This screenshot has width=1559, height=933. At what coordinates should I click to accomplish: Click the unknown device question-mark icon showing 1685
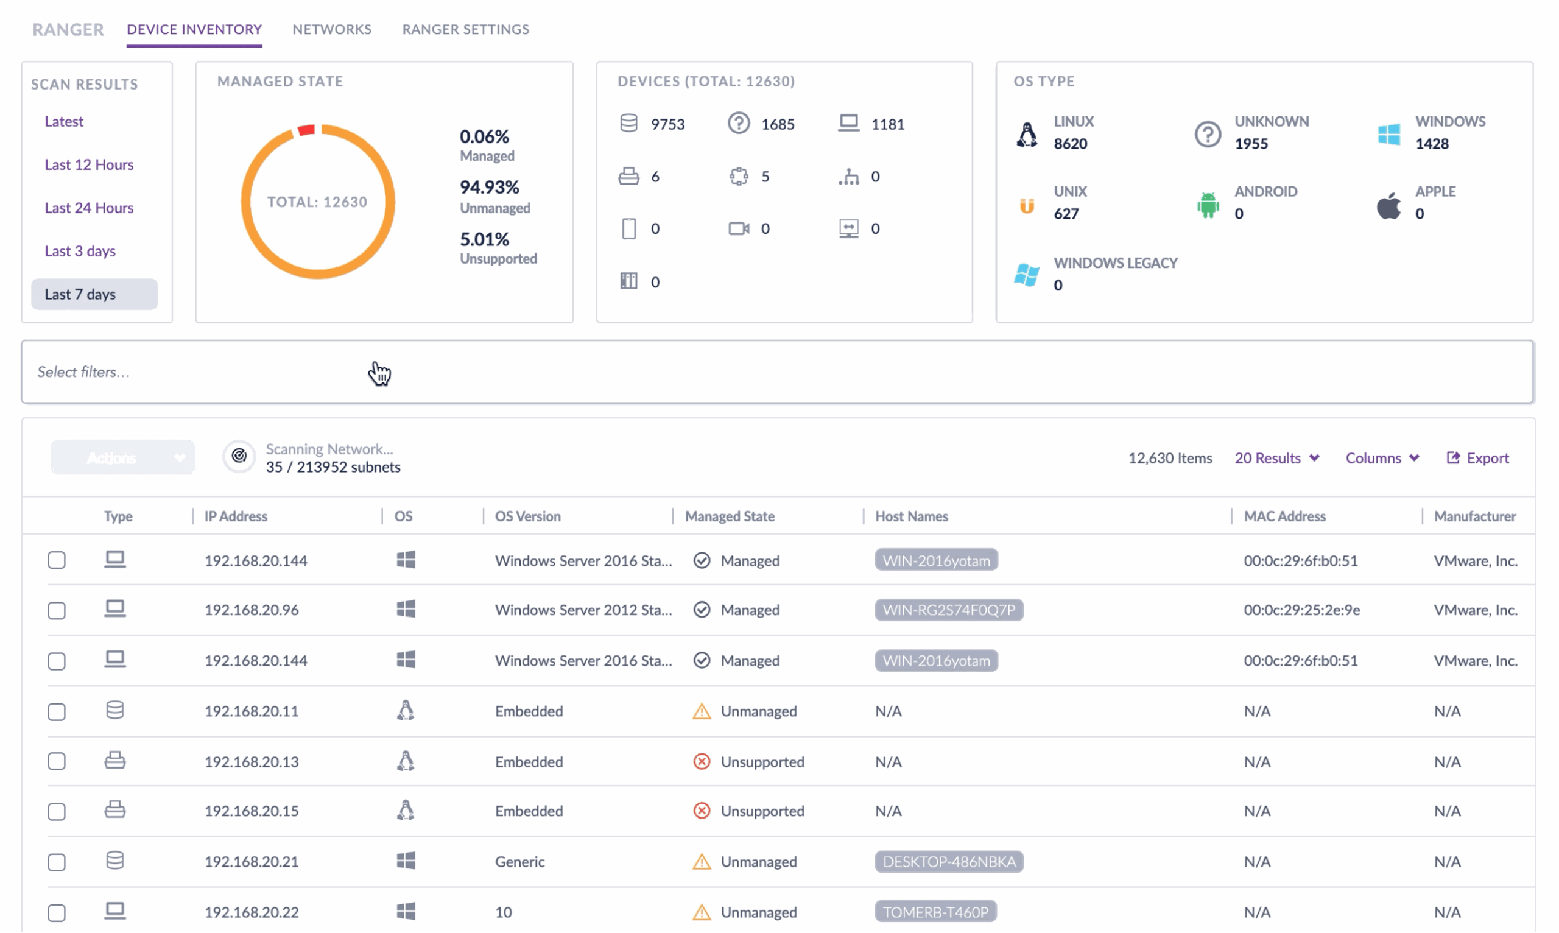(x=739, y=123)
